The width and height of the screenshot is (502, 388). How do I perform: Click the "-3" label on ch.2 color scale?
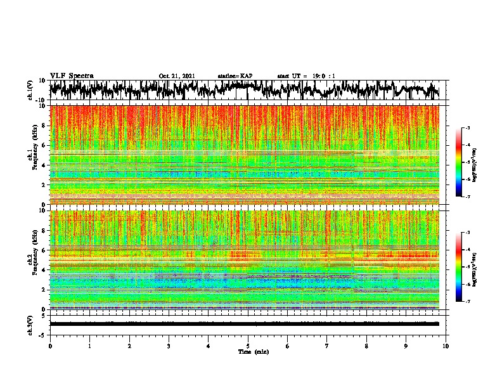[468, 233]
